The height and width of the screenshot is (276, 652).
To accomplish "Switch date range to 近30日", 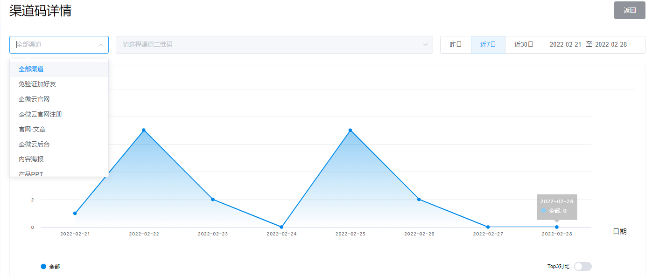I will tap(524, 45).
